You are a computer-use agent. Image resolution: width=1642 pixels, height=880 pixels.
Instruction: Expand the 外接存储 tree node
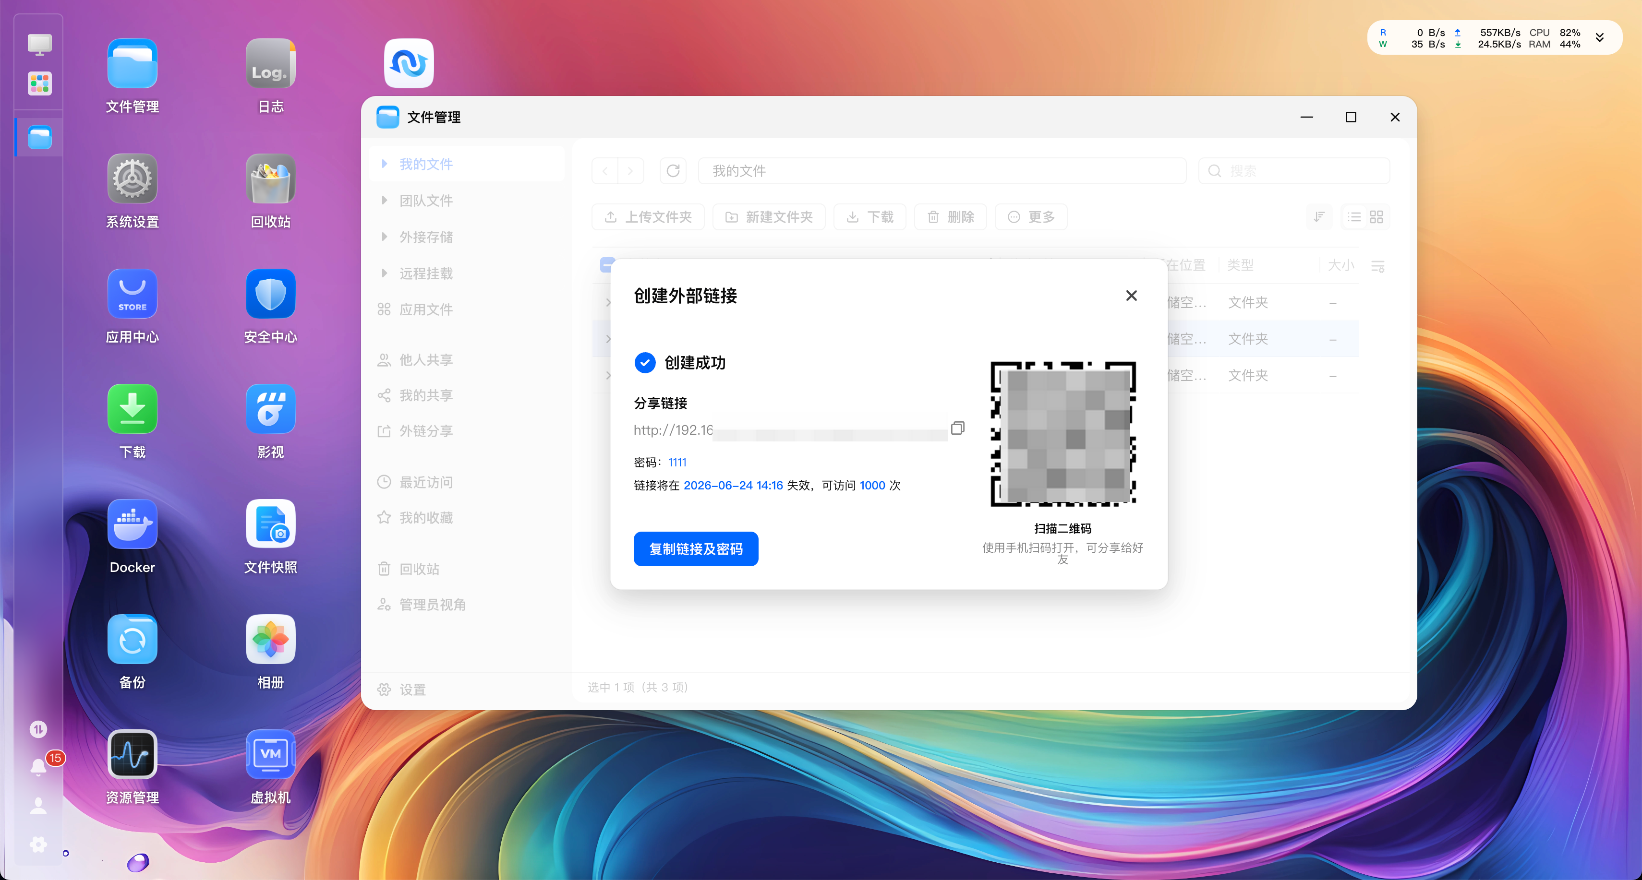[x=385, y=237]
